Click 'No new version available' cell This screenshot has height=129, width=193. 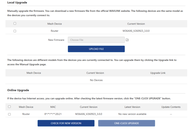tap(132, 114)
